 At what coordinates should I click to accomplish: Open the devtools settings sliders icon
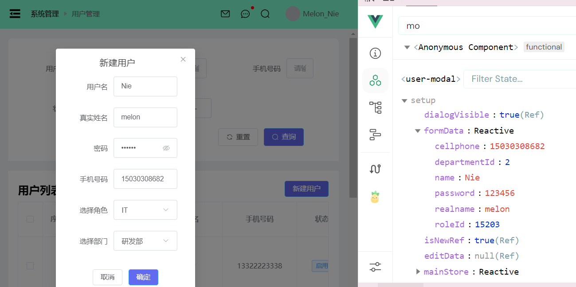pos(375,267)
